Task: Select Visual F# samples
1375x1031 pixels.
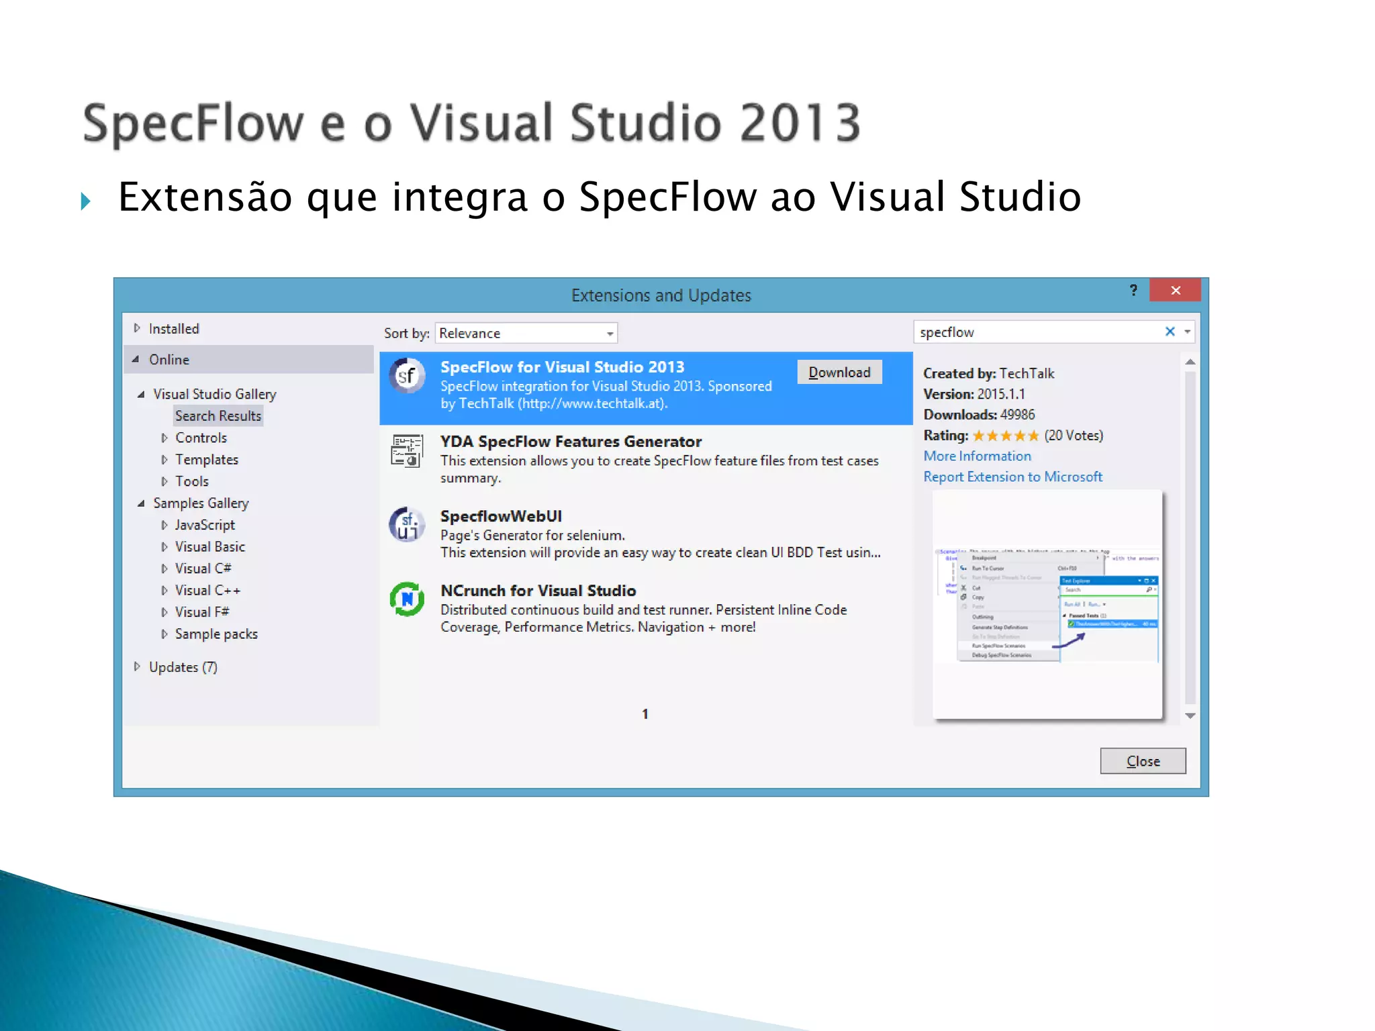Action: [201, 612]
